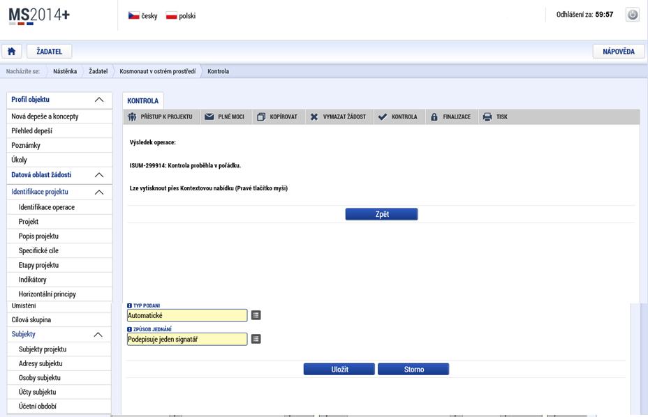
Task: Click the logout power icon
Action: pos(633,15)
